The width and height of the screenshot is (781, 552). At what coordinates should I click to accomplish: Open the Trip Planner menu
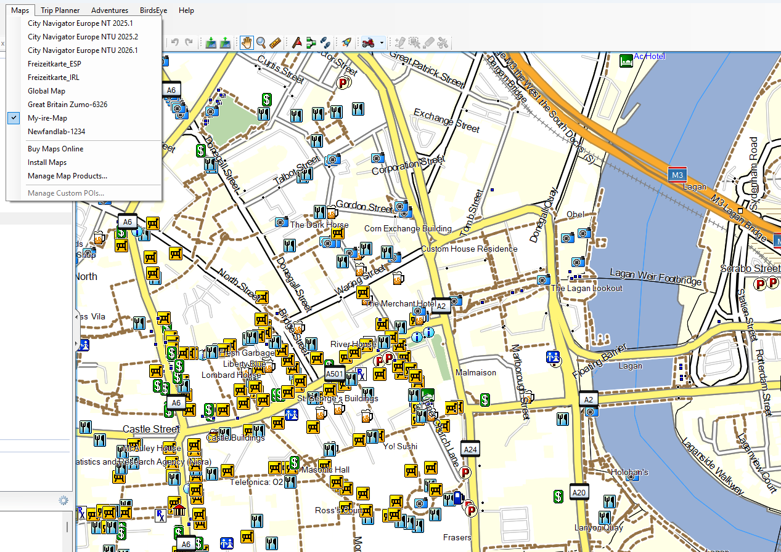(x=60, y=10)
